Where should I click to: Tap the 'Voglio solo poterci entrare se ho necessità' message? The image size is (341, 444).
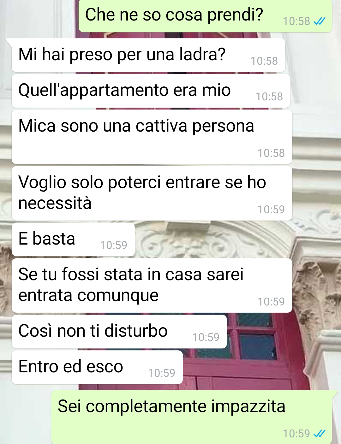point(152,193)
